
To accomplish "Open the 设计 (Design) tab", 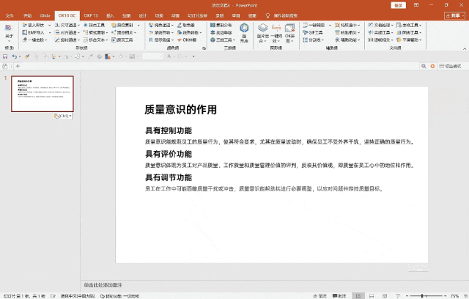I will click(143, 15).
